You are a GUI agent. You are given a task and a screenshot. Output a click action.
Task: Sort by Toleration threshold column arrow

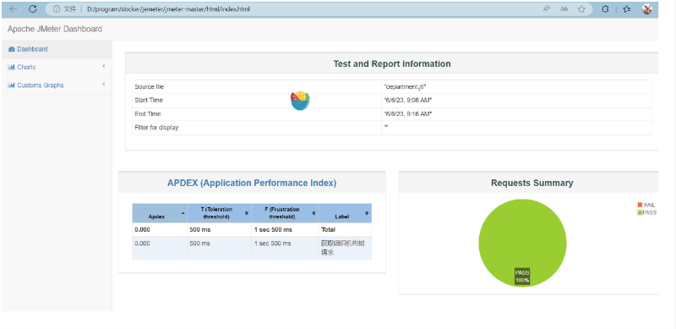(247, 213)
